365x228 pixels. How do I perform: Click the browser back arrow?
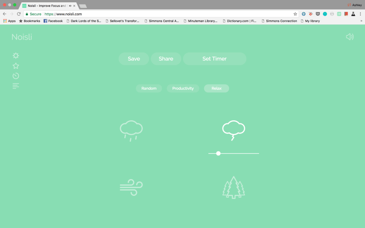[x=5, y=14]
